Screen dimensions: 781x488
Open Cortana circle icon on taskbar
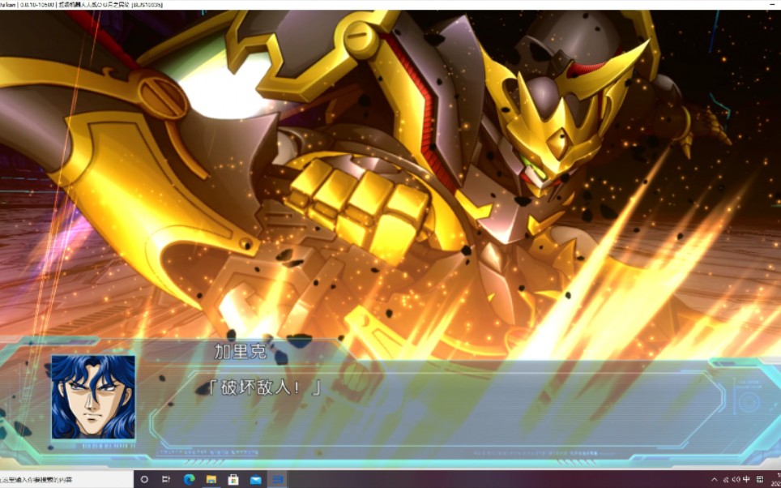click(x=144, y=480)
